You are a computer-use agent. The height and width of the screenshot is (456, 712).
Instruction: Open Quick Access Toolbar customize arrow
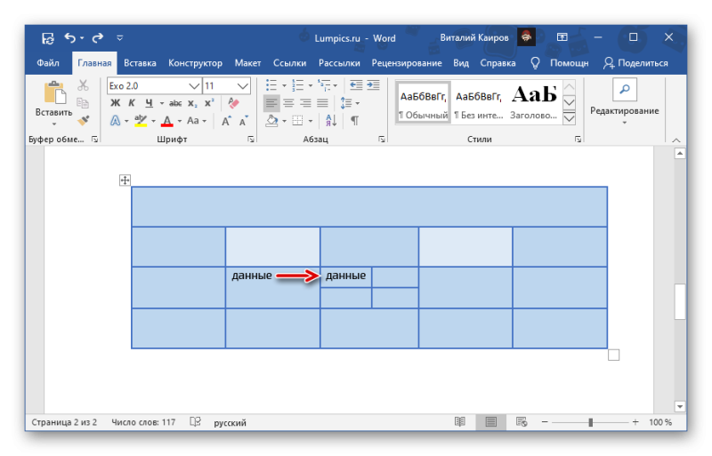coord(120,38)
